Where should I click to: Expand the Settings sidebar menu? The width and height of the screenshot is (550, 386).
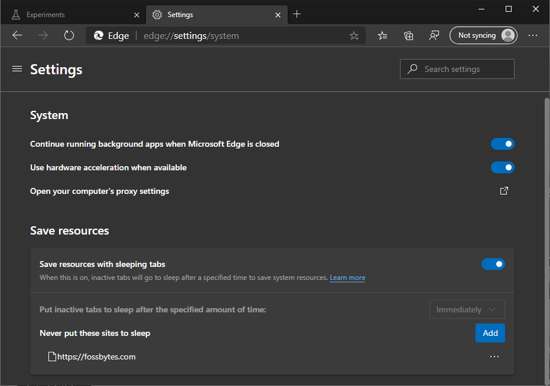(17, 68)
